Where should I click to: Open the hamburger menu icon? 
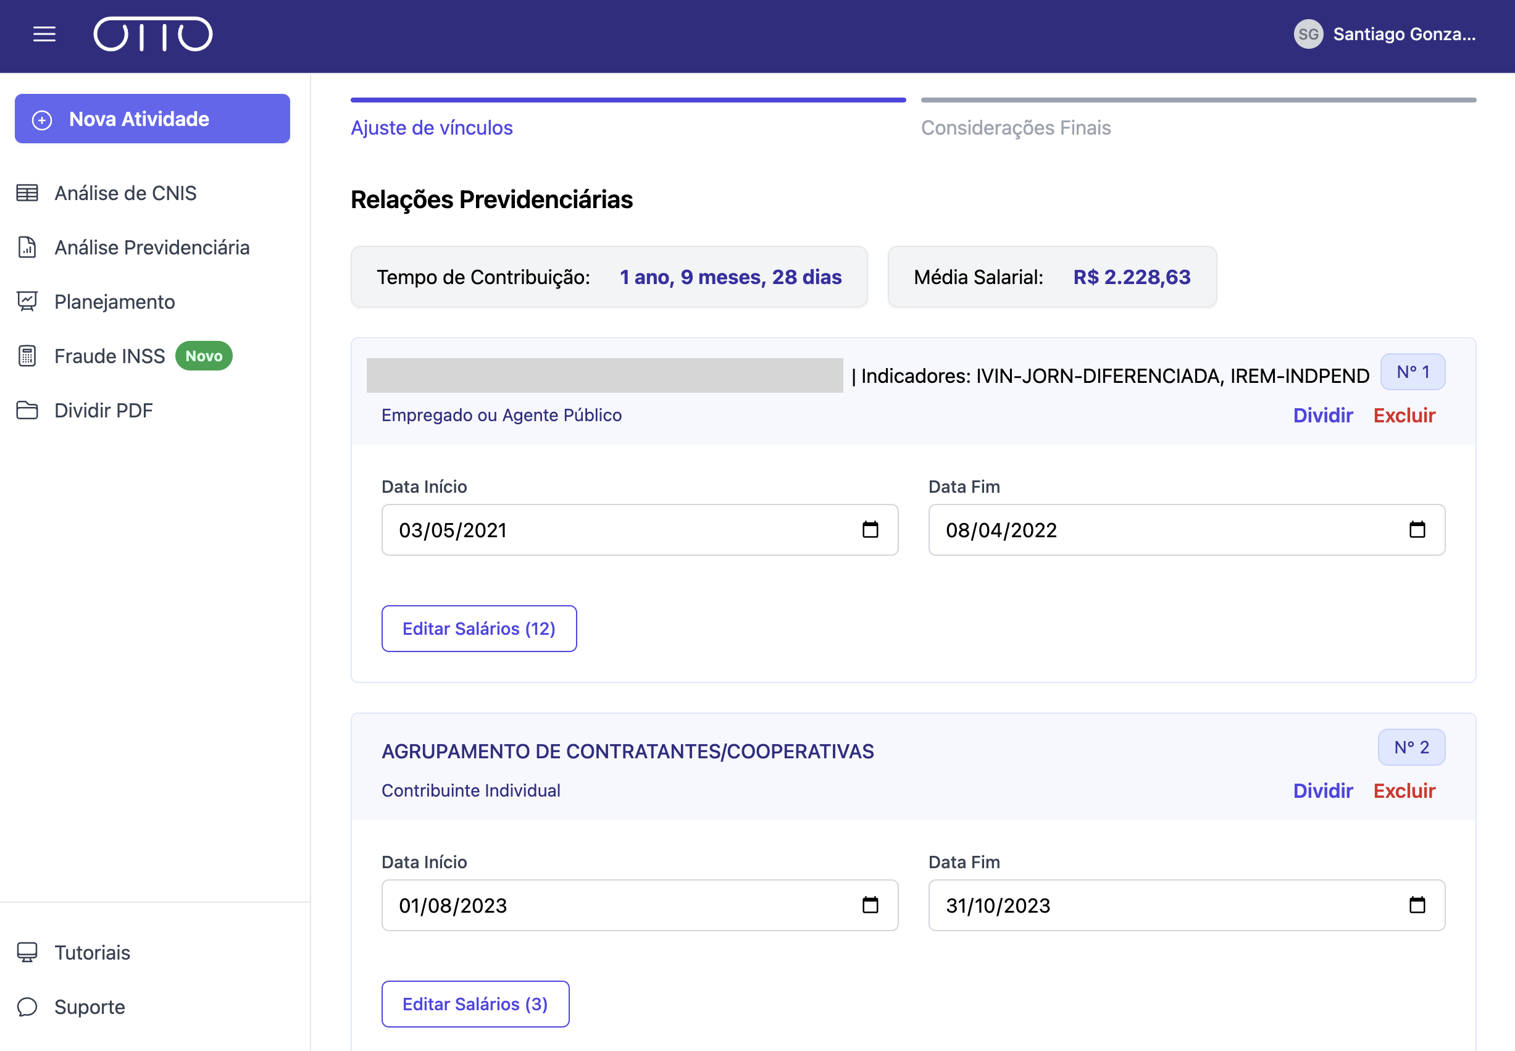[x=44, y=34]
